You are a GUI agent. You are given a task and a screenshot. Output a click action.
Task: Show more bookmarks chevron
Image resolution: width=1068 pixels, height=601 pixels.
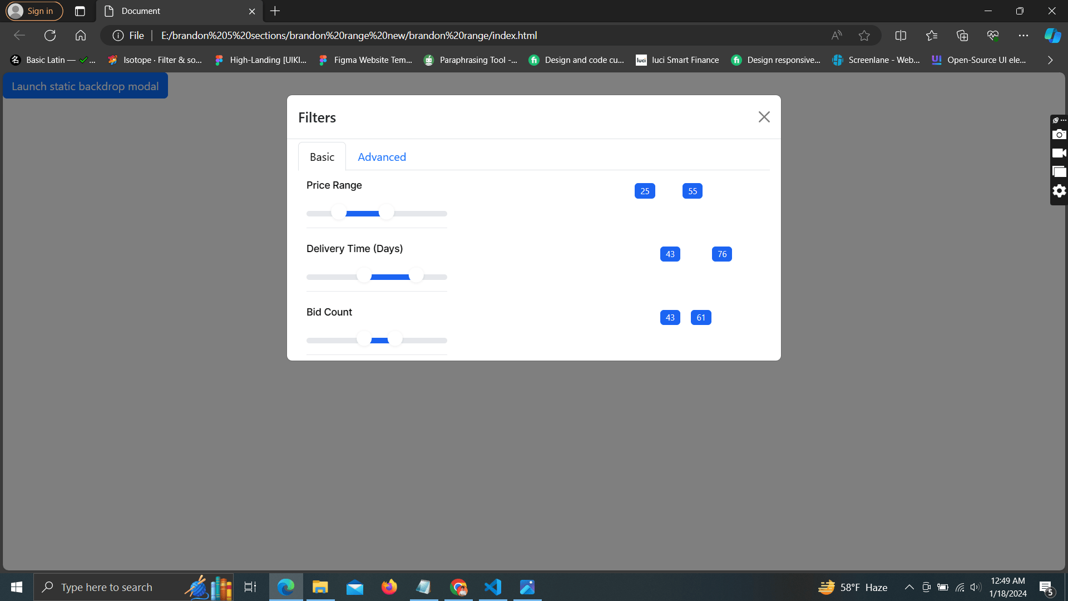pyautogui.click(x=1050, y=60)
